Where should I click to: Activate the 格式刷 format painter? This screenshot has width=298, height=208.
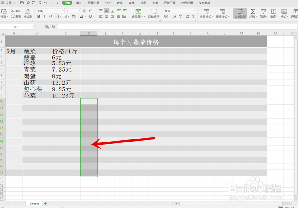(x=28, y=13)
